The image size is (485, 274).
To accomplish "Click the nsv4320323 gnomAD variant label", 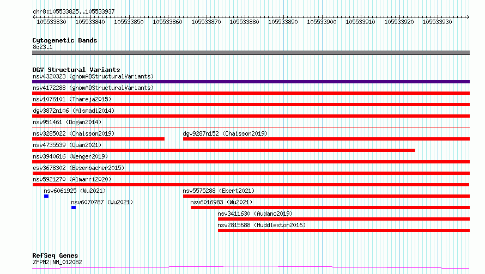I will [x=93, y=76].
